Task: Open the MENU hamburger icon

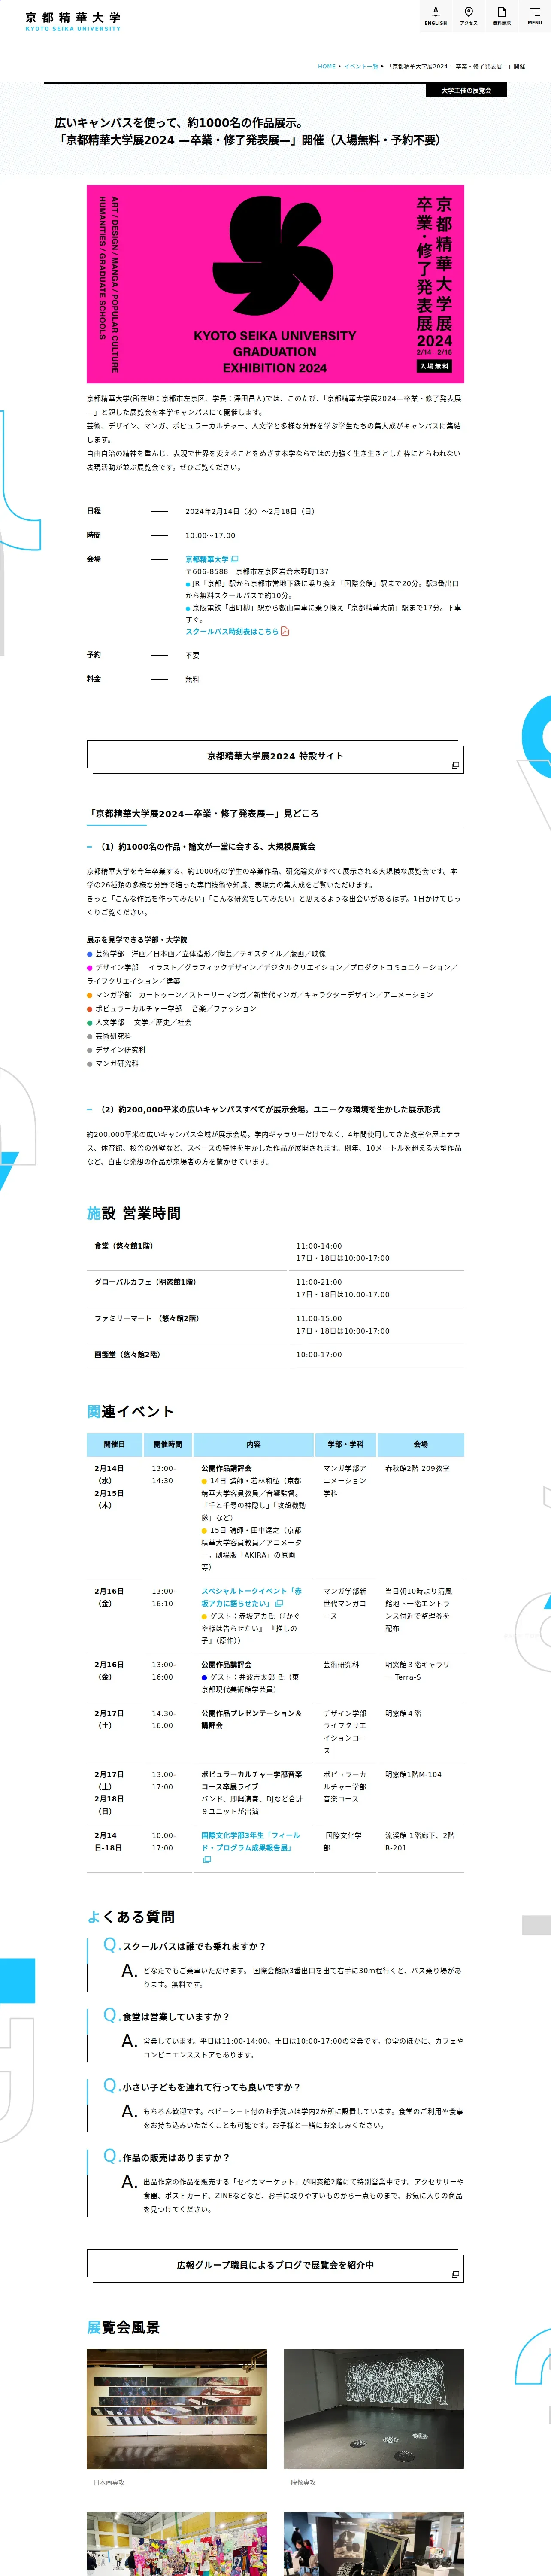Action: [x=535, y=15]
